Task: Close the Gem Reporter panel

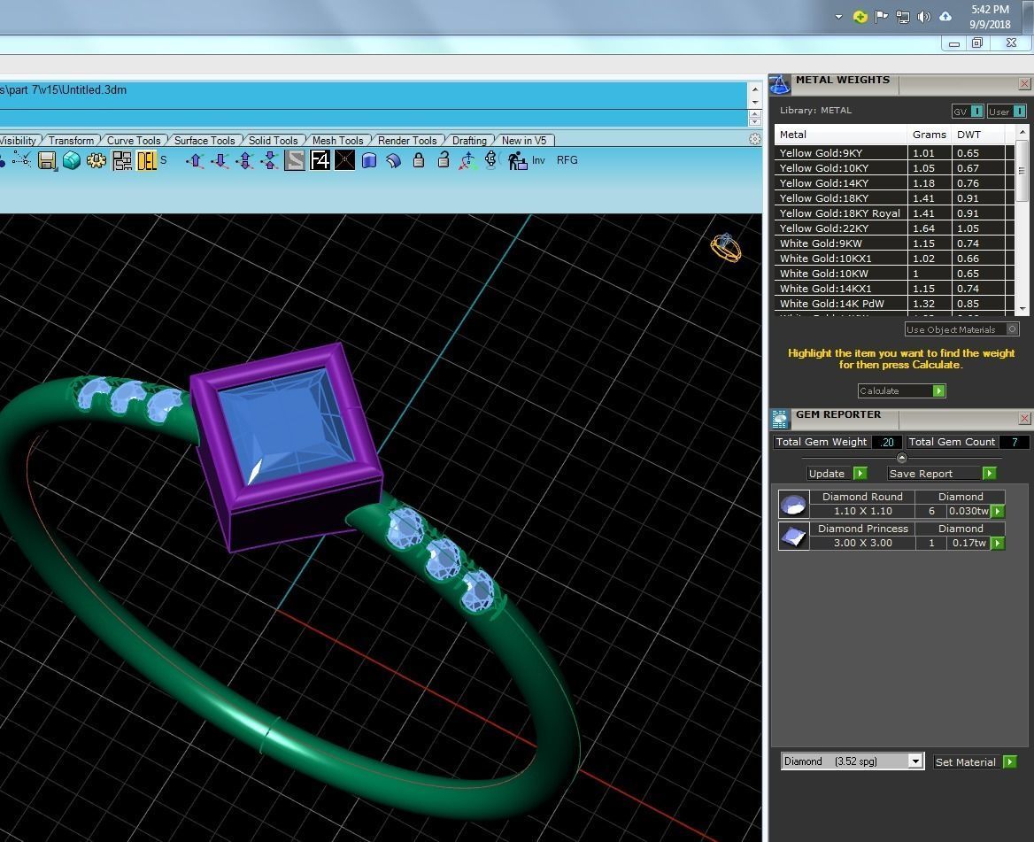Action: point(1024,419)
